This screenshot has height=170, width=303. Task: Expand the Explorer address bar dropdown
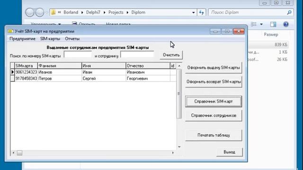coord(194,13)
